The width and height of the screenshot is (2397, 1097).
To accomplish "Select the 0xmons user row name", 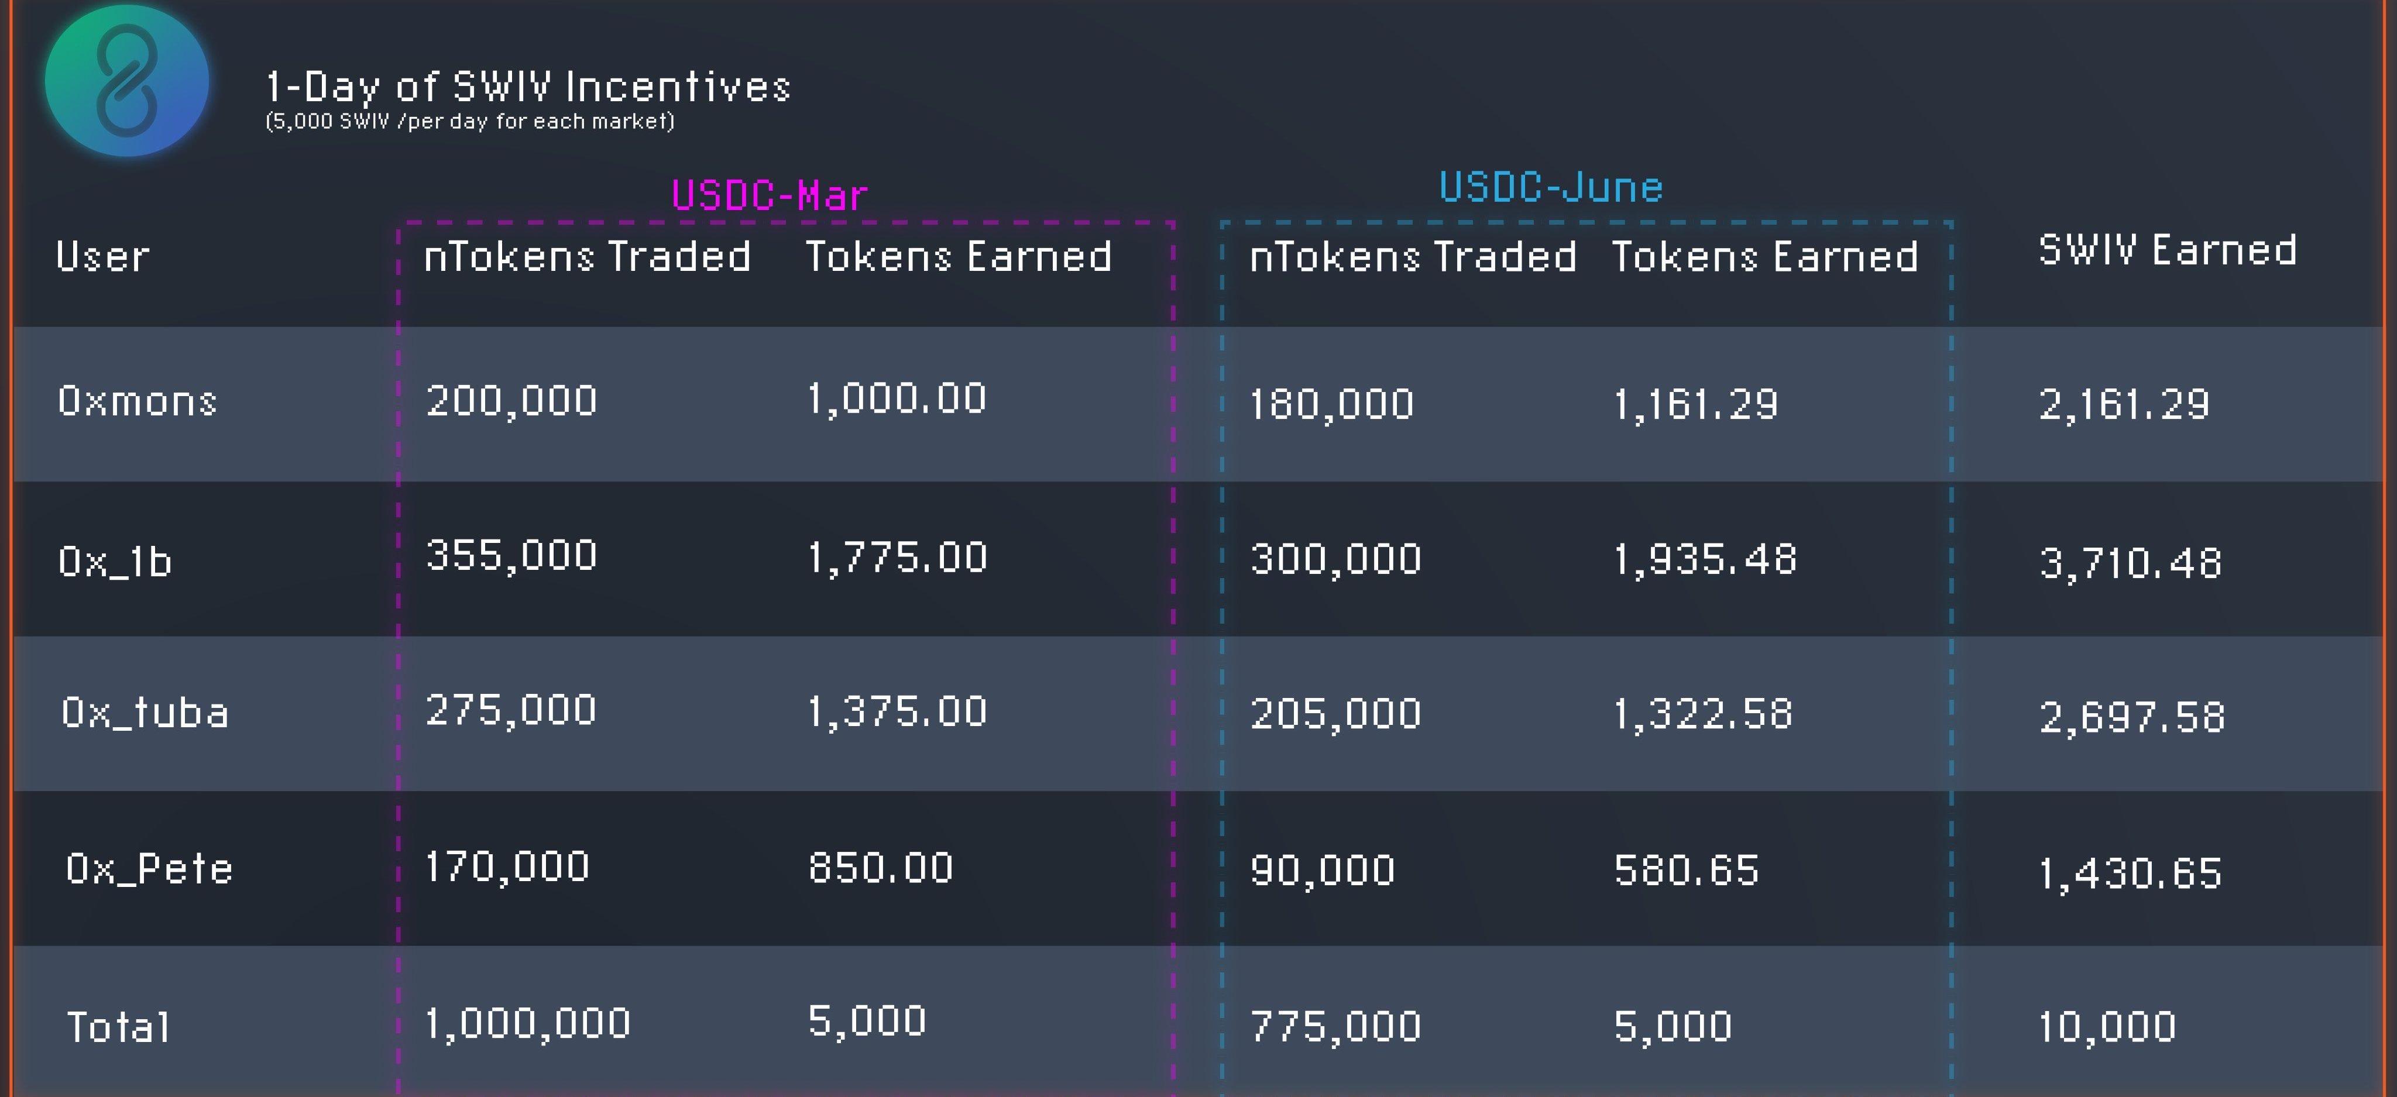I will click(x=138, y=401).
